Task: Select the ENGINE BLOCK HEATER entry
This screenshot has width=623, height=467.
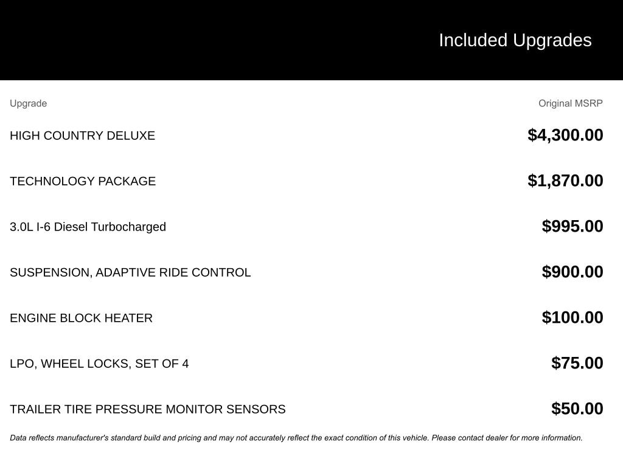Action: coord(81,318)
